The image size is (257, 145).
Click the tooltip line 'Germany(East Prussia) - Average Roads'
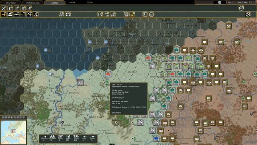125,87
